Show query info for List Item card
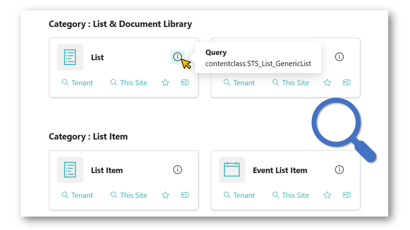The width and height of the screenshot is (410, 230). click(x=178, y=170)
